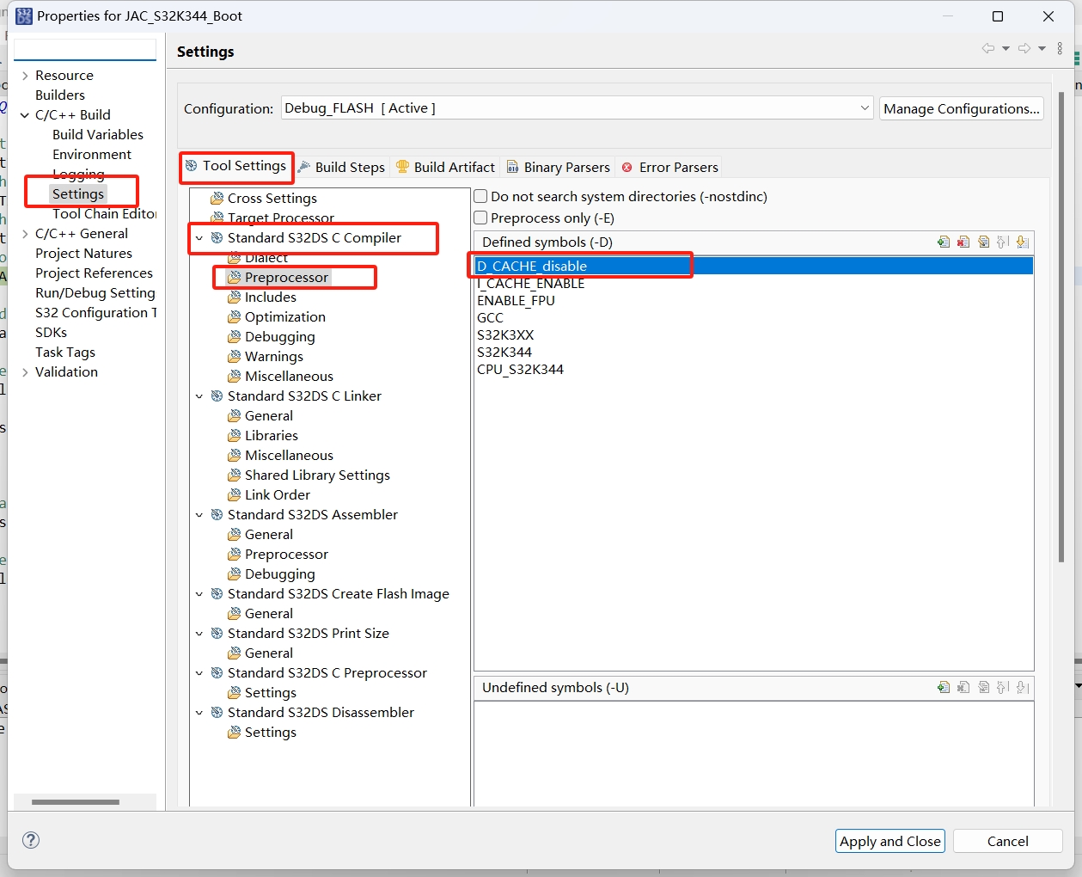
Task: Switch to the Tool Settings tab
Action: pyautogui.click(x=236, y=166)
